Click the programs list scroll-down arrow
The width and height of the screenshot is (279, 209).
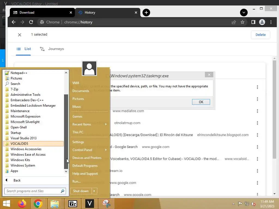click(66, 171)
